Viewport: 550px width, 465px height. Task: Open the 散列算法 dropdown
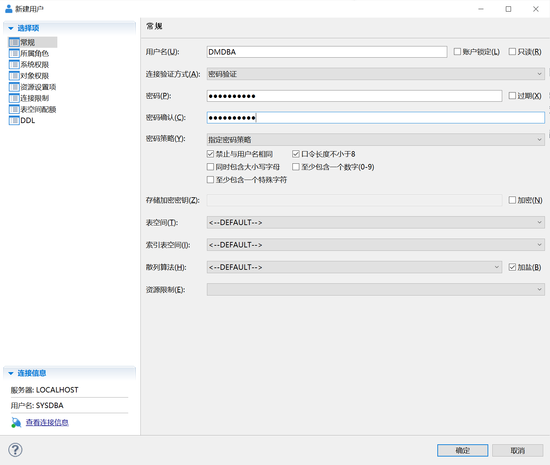click(355, 267)
